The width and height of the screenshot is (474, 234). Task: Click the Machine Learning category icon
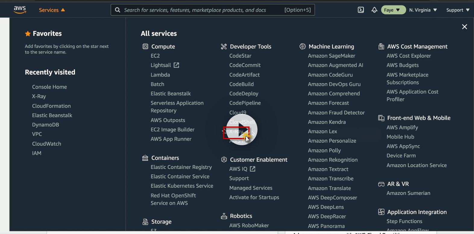[x=302, y=46]
